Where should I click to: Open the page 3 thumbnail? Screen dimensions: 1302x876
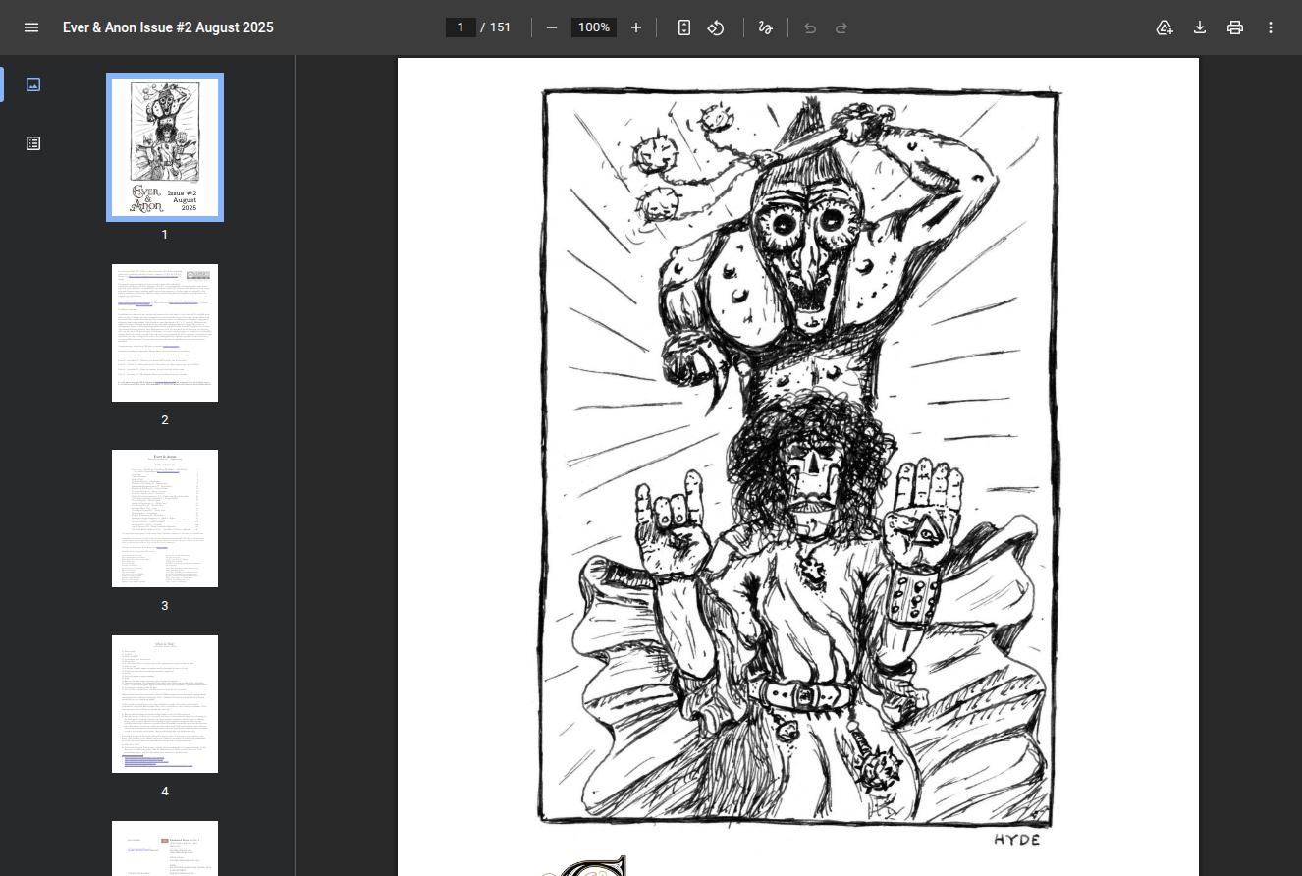tap(165, 519)
